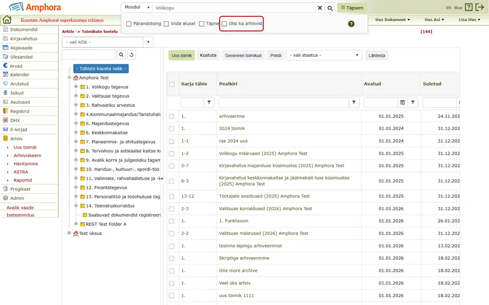Image resolution: width=489 pixels, height=305 pixels.
Task: Open the Avatud column filter
Action: click(413, 102)
